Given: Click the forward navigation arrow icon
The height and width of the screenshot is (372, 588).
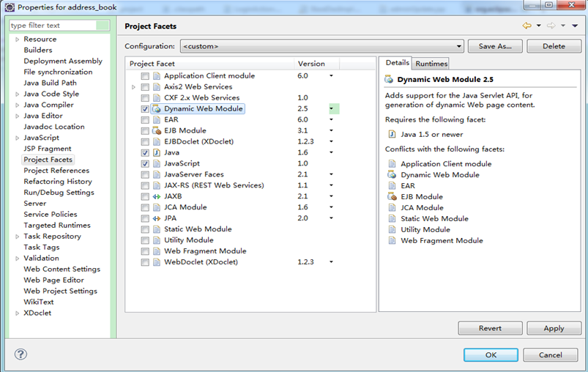Looking at the screenshot, I should click(551, 26).
